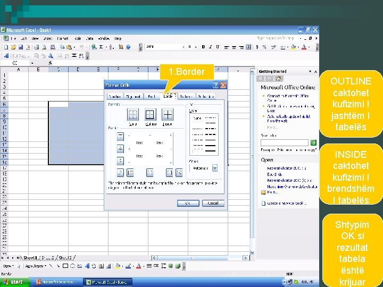This screenshot has width=383, height=287.
Task: Click the Merge and Center icon
Action: point(248,47)
